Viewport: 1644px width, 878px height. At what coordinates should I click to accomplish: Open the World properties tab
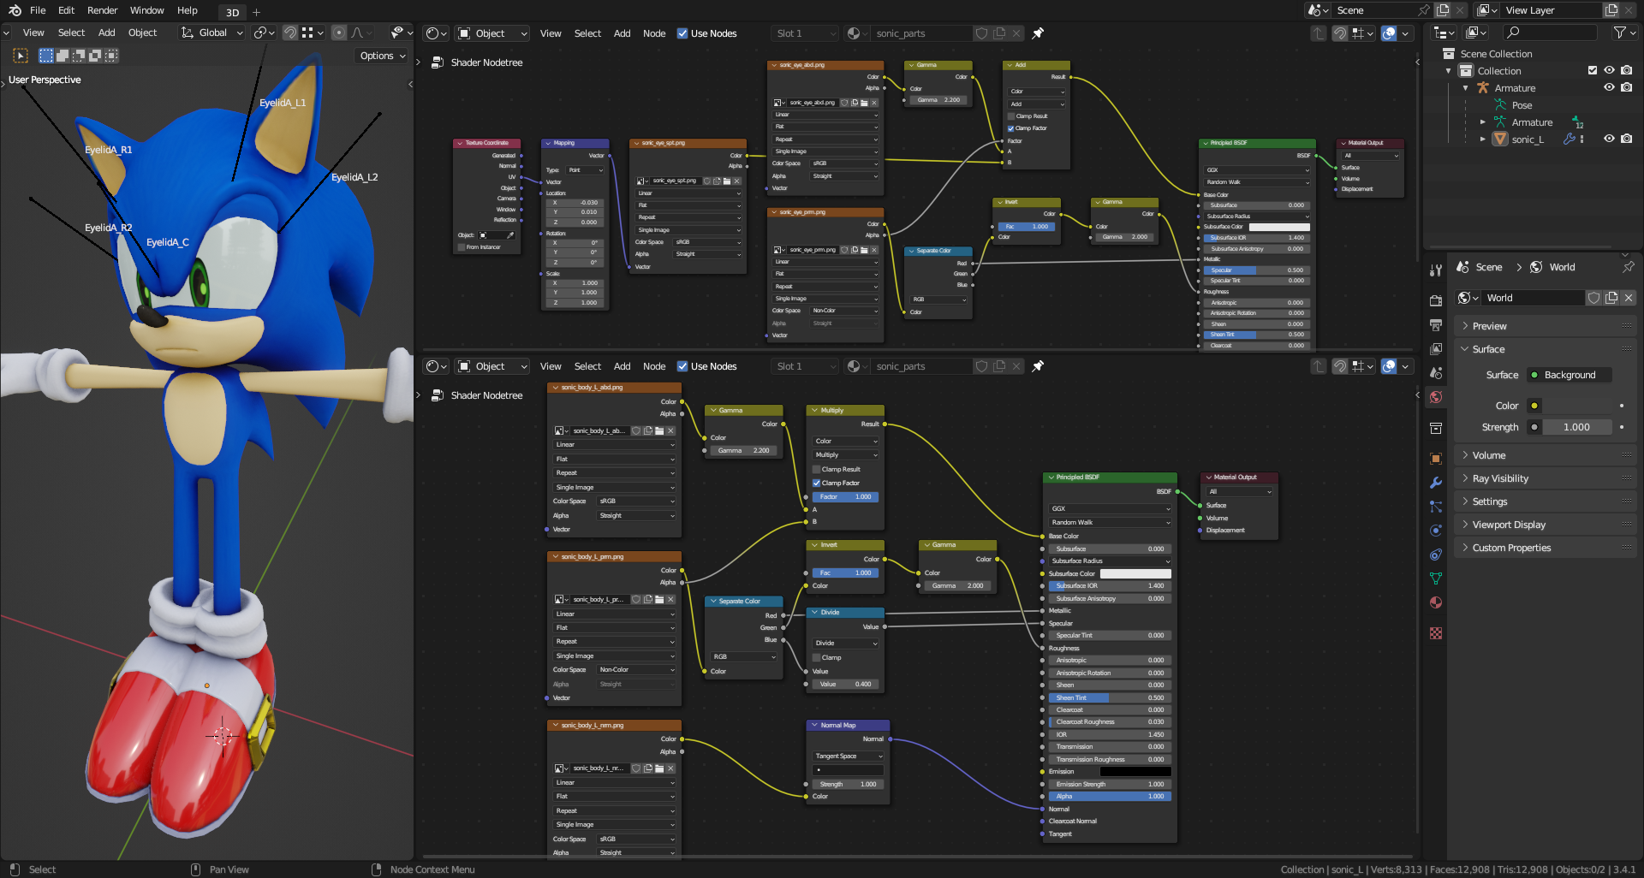(1436, 397)
